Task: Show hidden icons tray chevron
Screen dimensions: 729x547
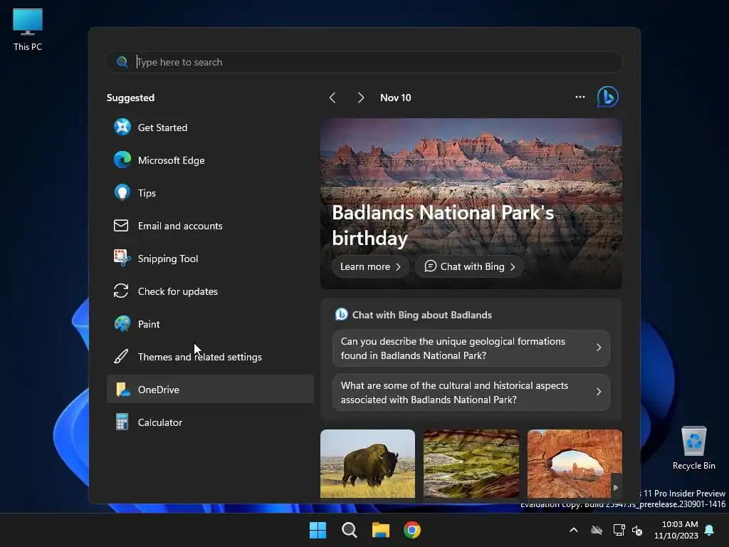Action: tap(574, 530)
